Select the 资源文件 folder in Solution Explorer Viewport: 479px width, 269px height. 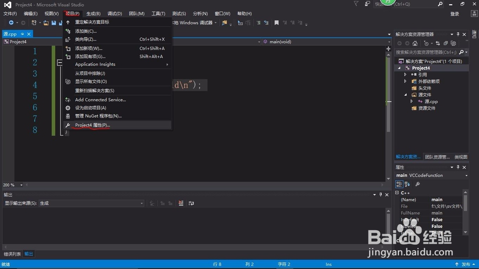(427, 108)
